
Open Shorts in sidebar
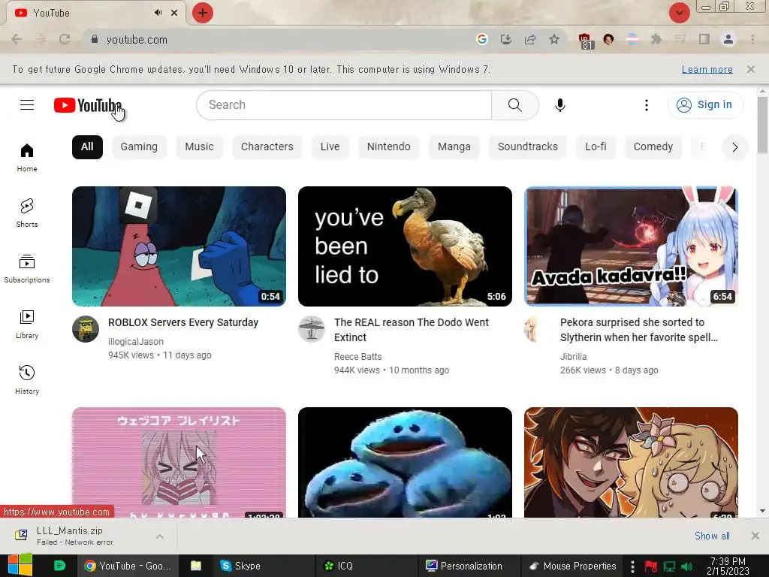pyautogui.click(x=27, y=213)
